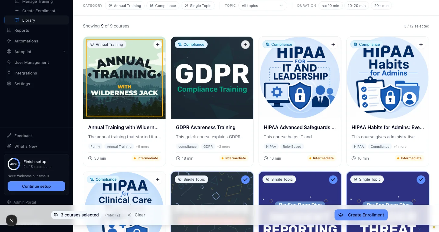Viewport: 439px width, 232px height.
Task: Click the +2 more tags label
Action: [x=223, y=147]
